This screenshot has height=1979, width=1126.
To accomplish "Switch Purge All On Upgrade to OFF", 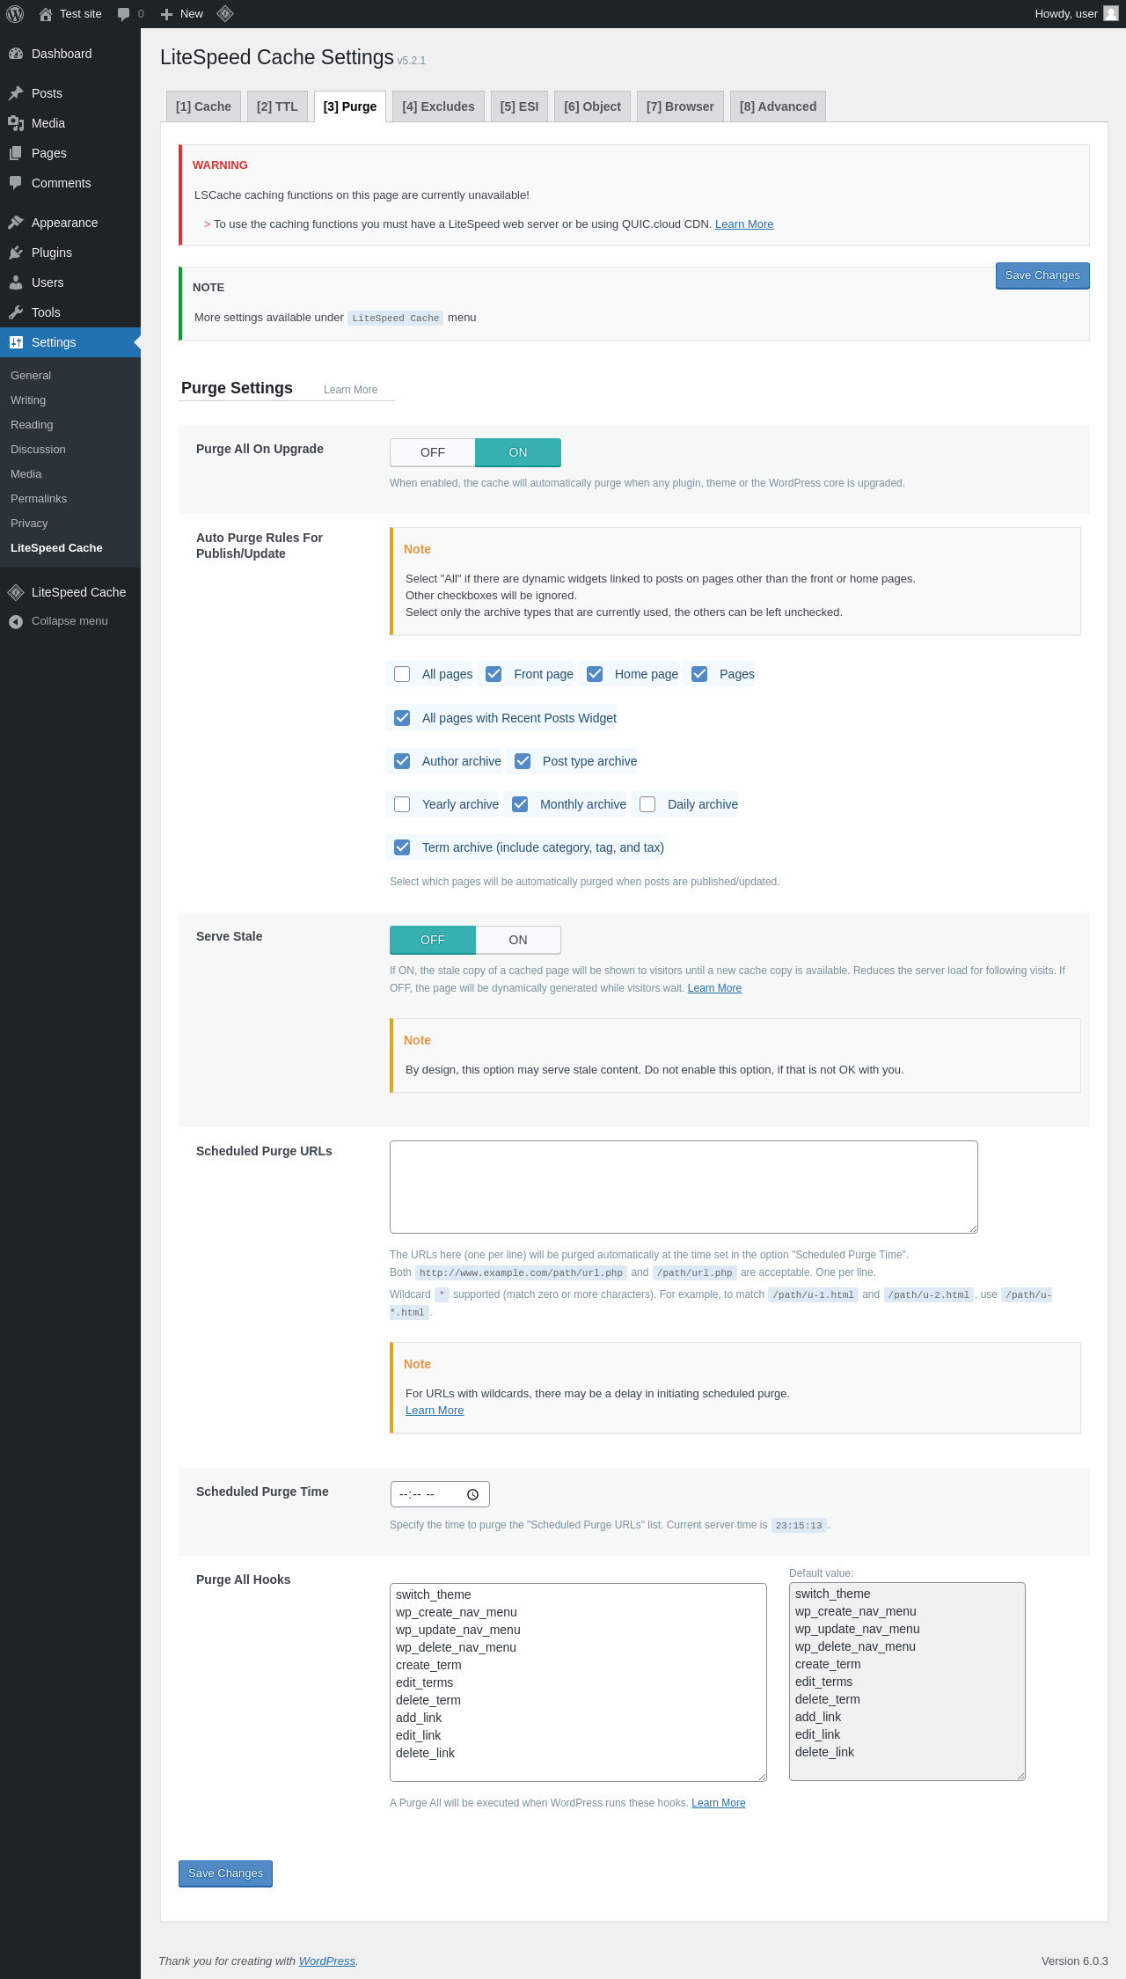I will [x=433, y=452].
